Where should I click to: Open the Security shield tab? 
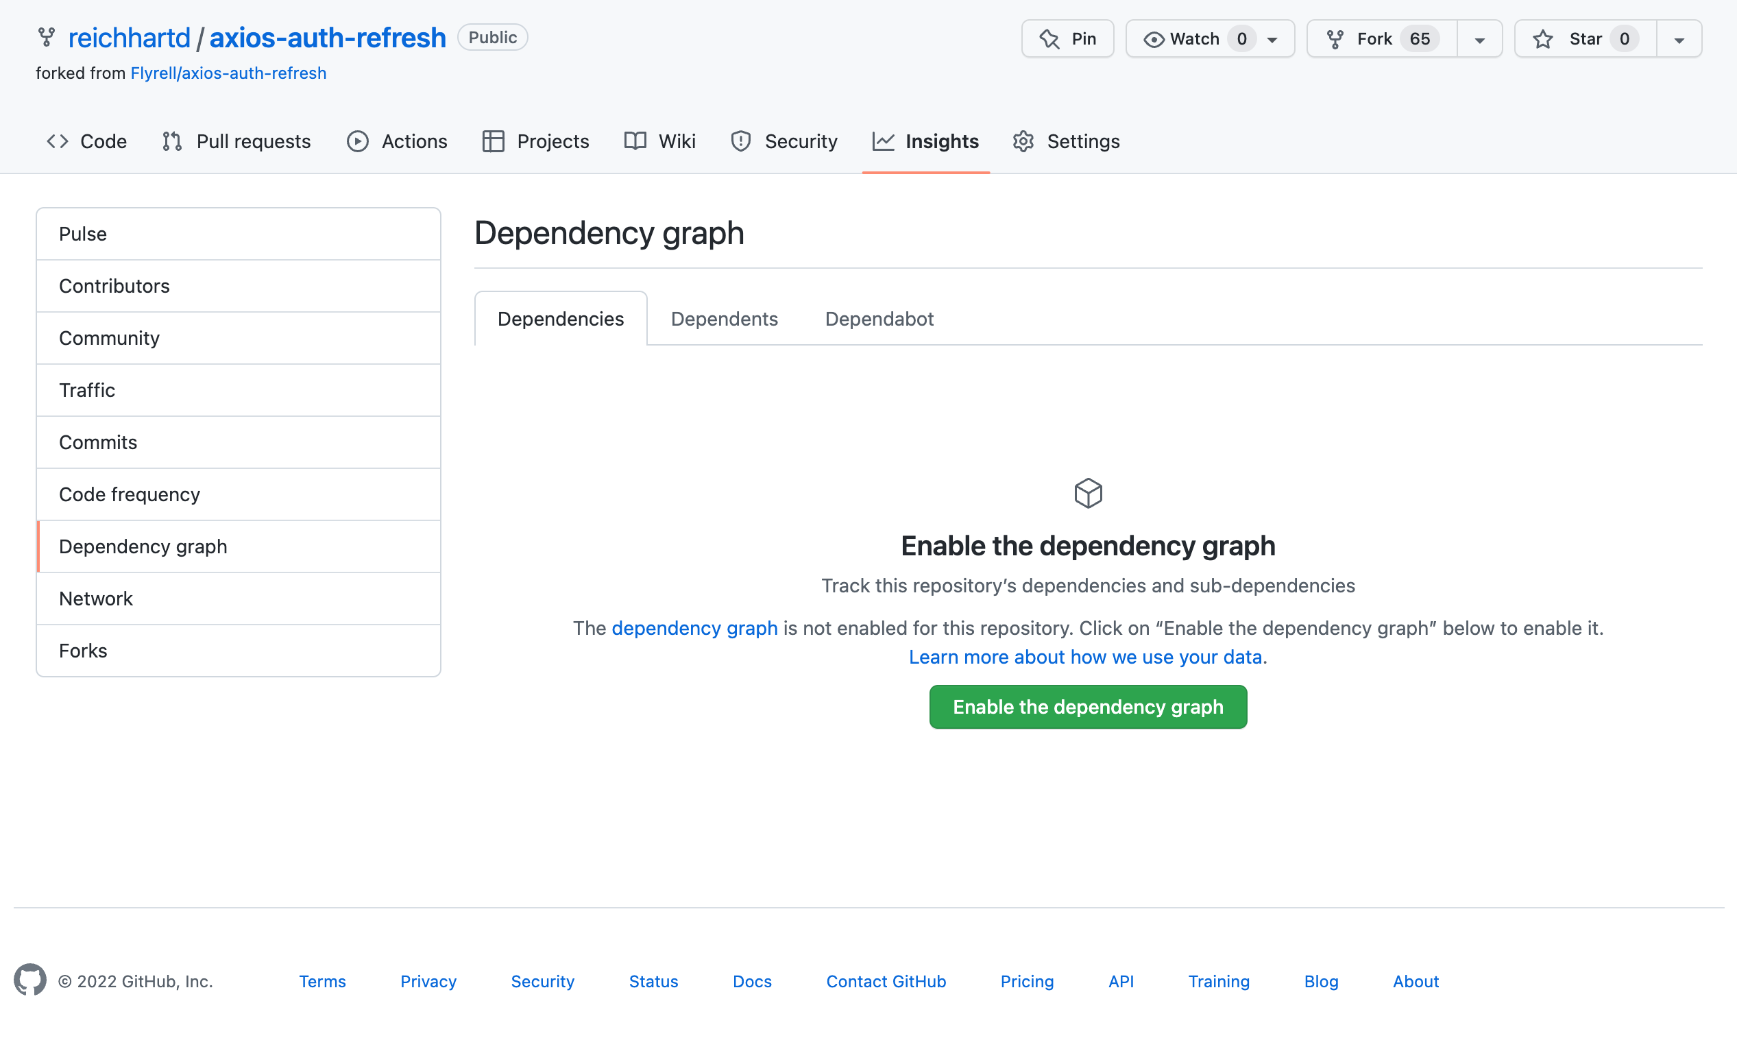click(784, 141)
